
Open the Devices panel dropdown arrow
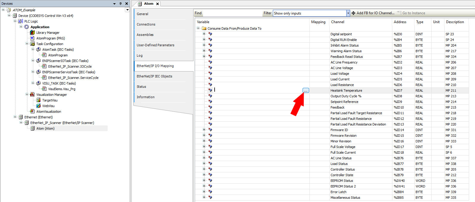114,4
